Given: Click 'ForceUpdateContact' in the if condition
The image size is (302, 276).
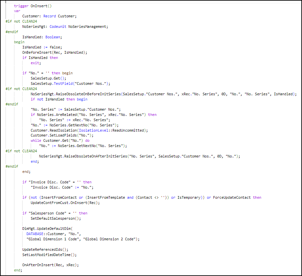Looking at the screenshot, I should point(232,197).
